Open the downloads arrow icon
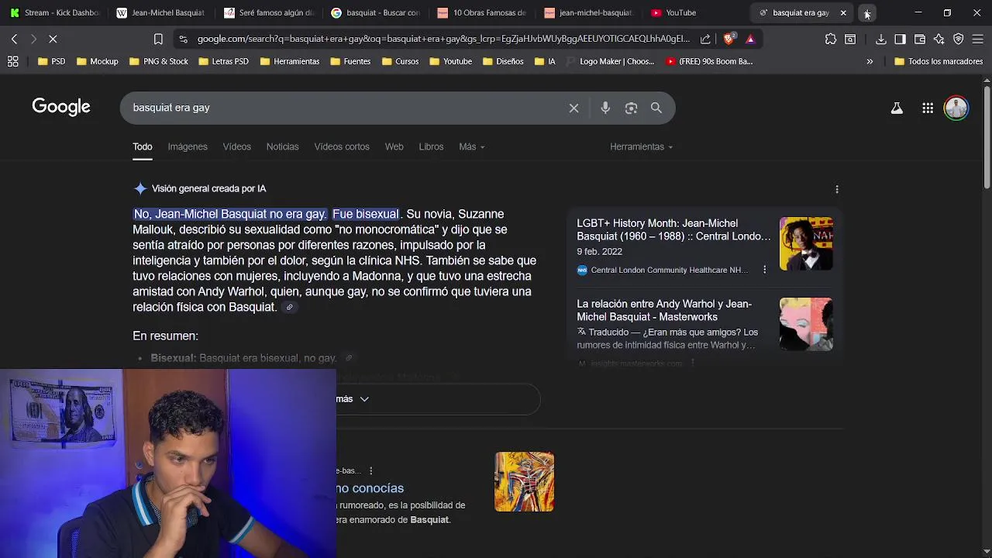Screen dimensions: 992x558 [x=881, y=39]
